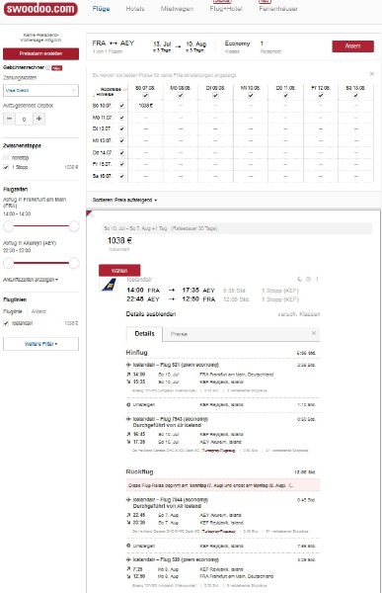The width and height of the screenshot is (382, 593).
Task: Decrease checked baggage with minus button
Action: tap(10, 119)
